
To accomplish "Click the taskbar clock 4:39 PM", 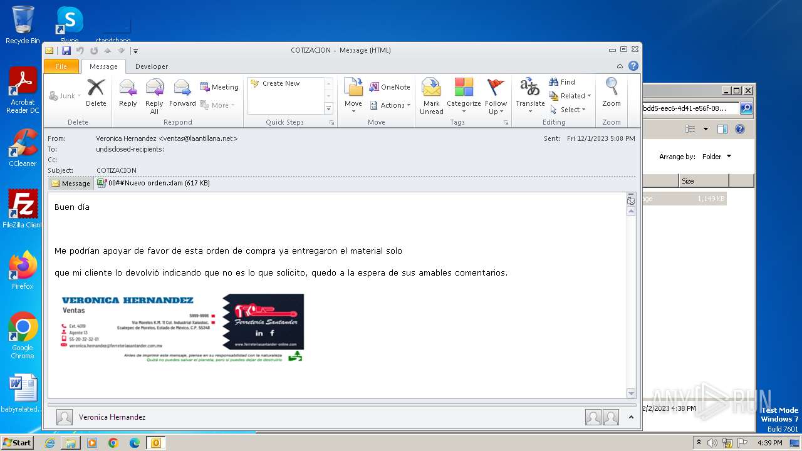I will (769, 443).
